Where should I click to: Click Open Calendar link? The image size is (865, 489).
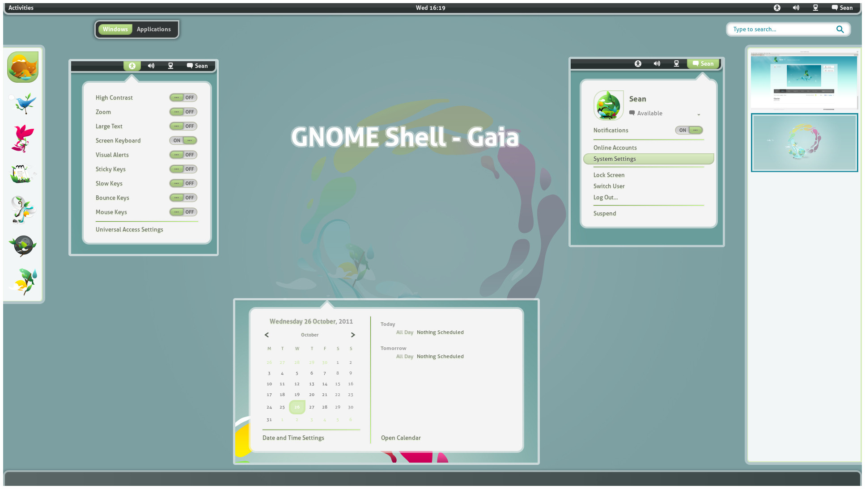pyautogui.click(x=401, y=438)
